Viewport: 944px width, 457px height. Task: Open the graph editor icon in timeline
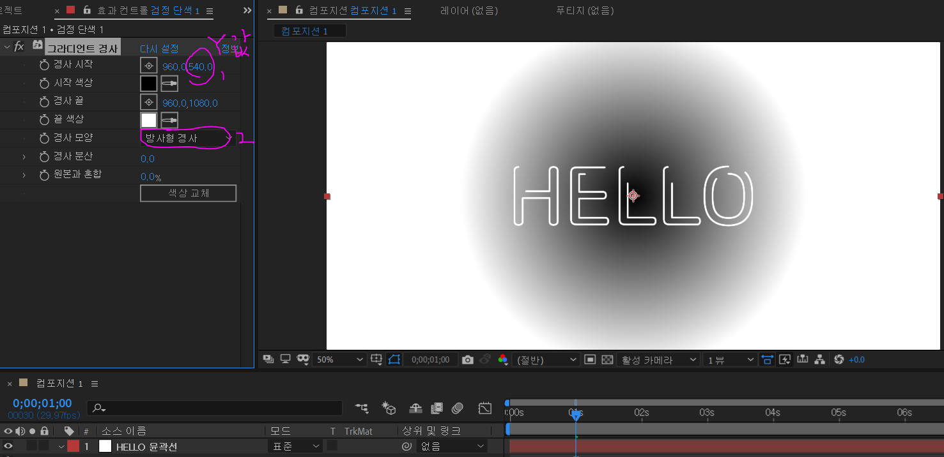485,408
